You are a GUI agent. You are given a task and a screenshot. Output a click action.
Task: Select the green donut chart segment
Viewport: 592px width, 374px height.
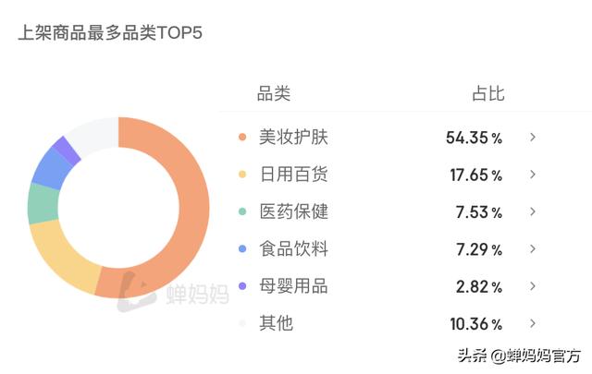tap(43, 204)
